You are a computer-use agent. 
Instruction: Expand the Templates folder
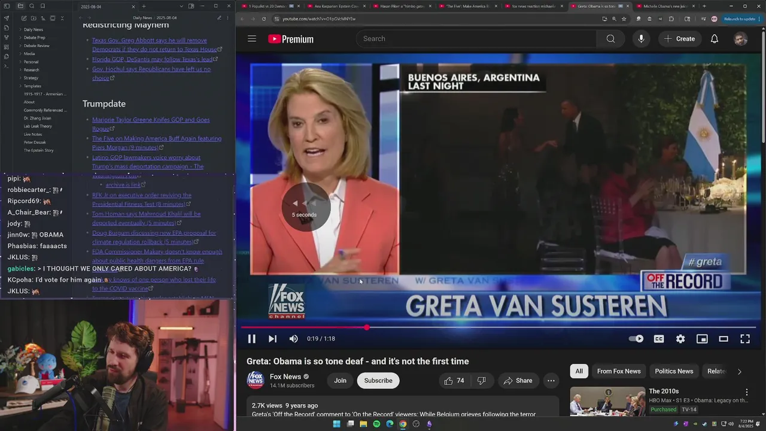point(32,86)
